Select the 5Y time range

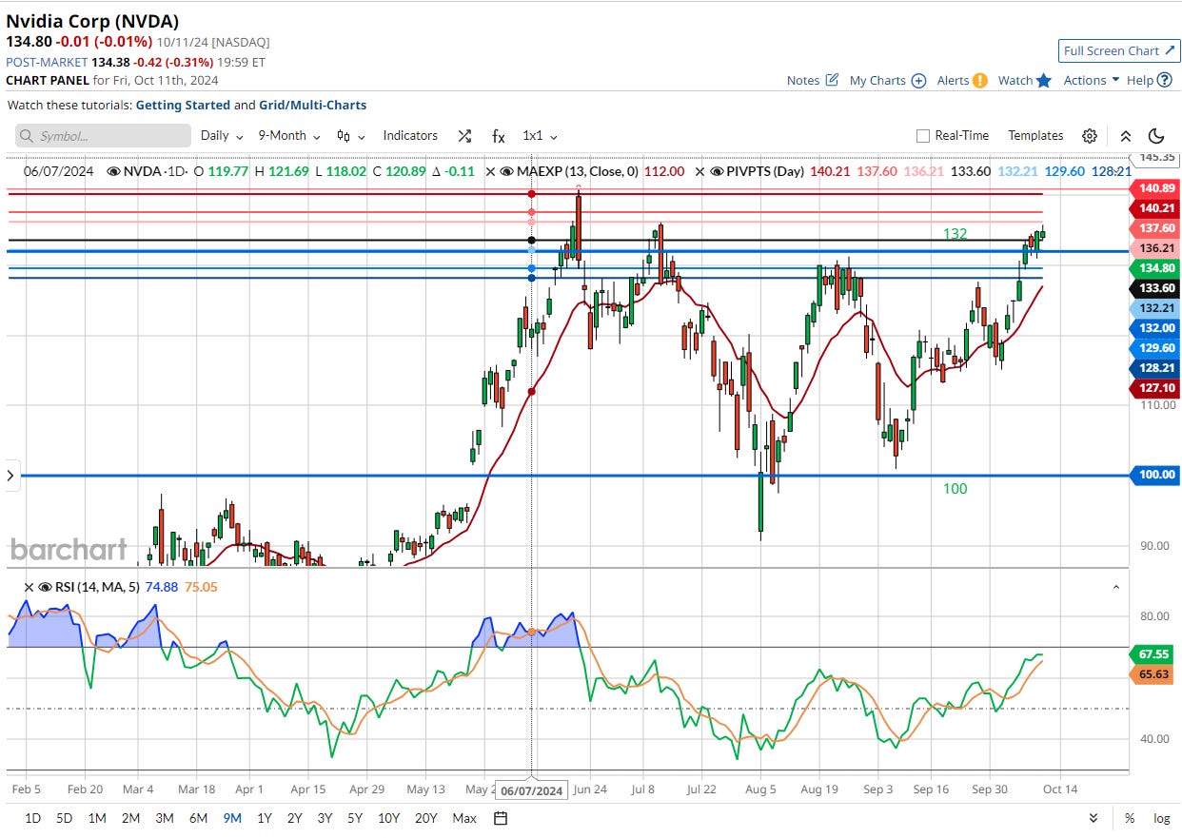click(x=354, y=818)
